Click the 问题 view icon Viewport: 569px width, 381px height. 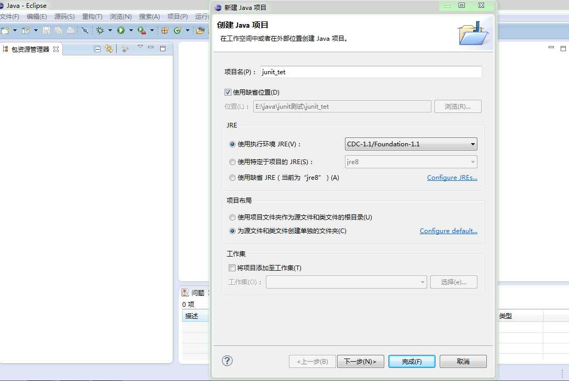click(185, 292)
